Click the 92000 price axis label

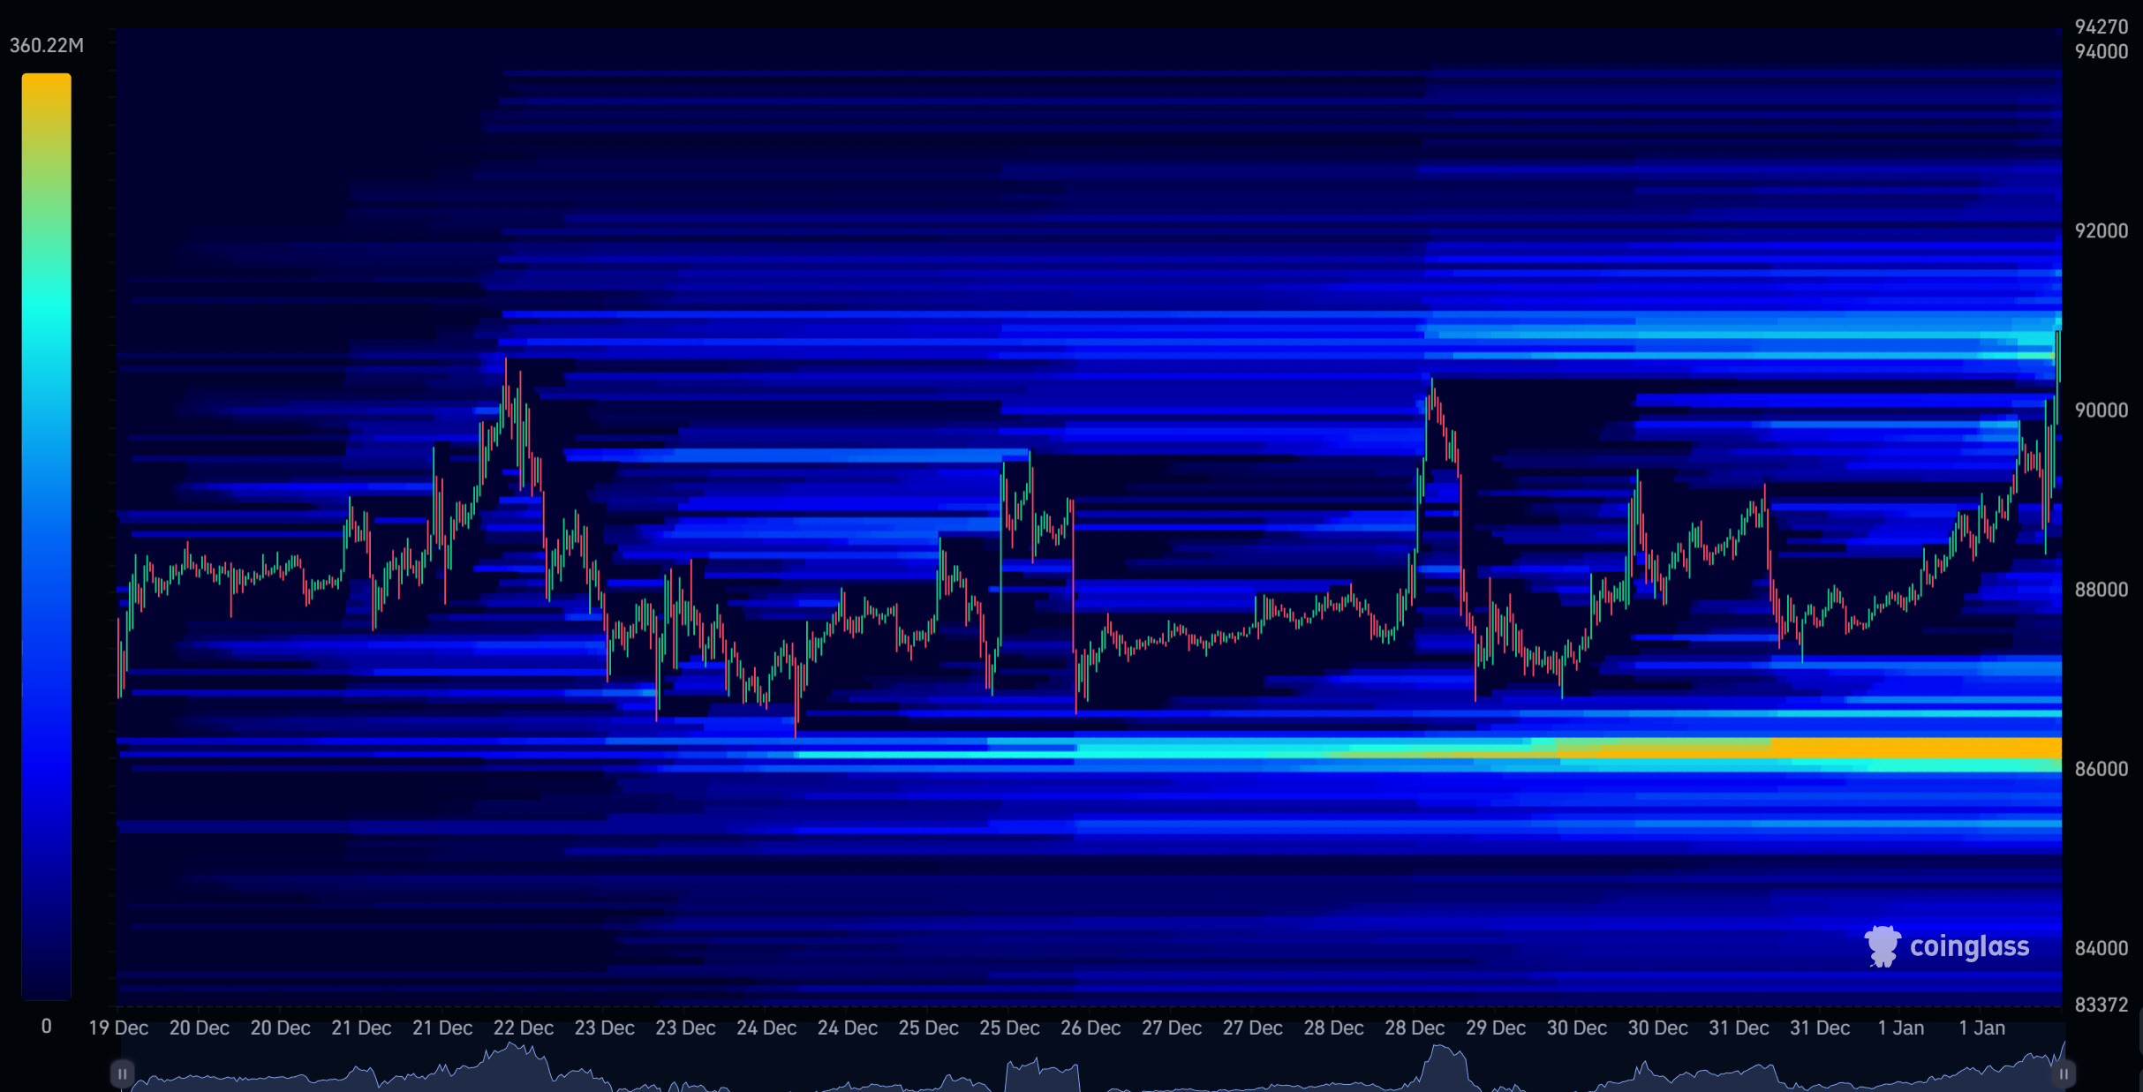2101,231
